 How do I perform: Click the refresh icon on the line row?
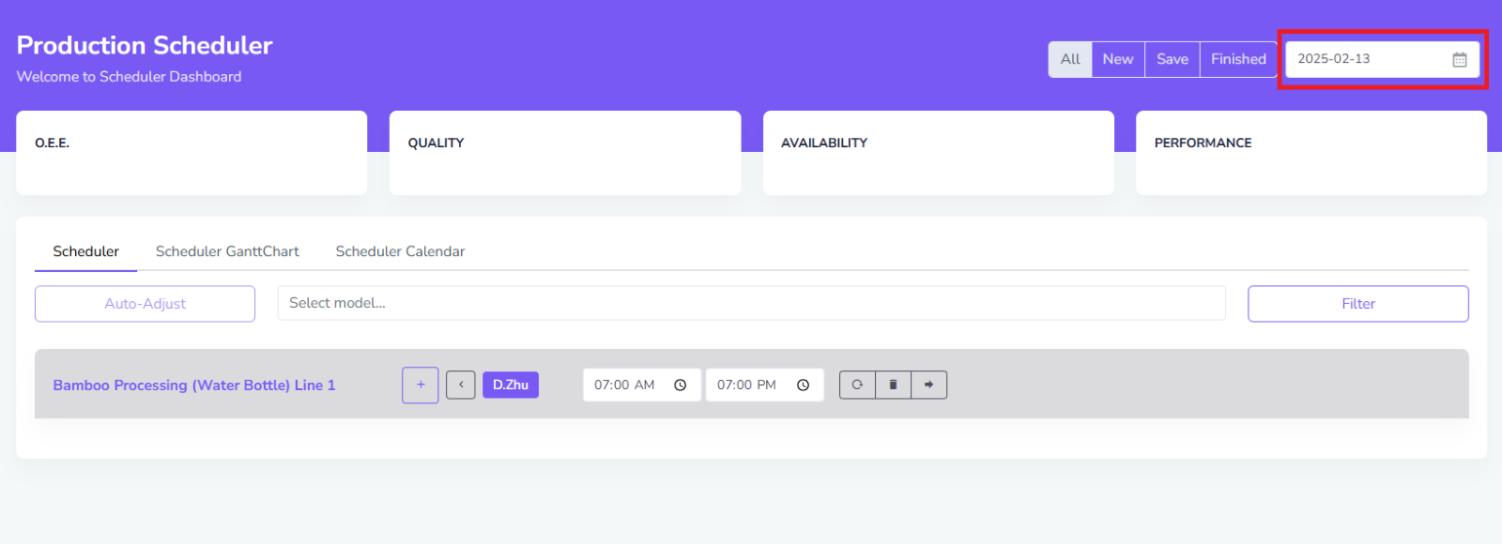tap(857, 385)
